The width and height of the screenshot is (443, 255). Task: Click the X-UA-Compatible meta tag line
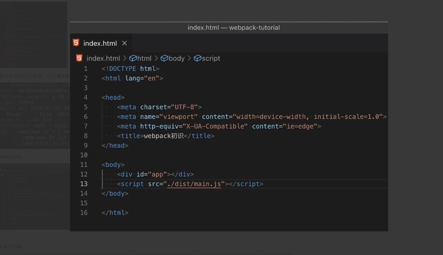click(x=219, y=126)
